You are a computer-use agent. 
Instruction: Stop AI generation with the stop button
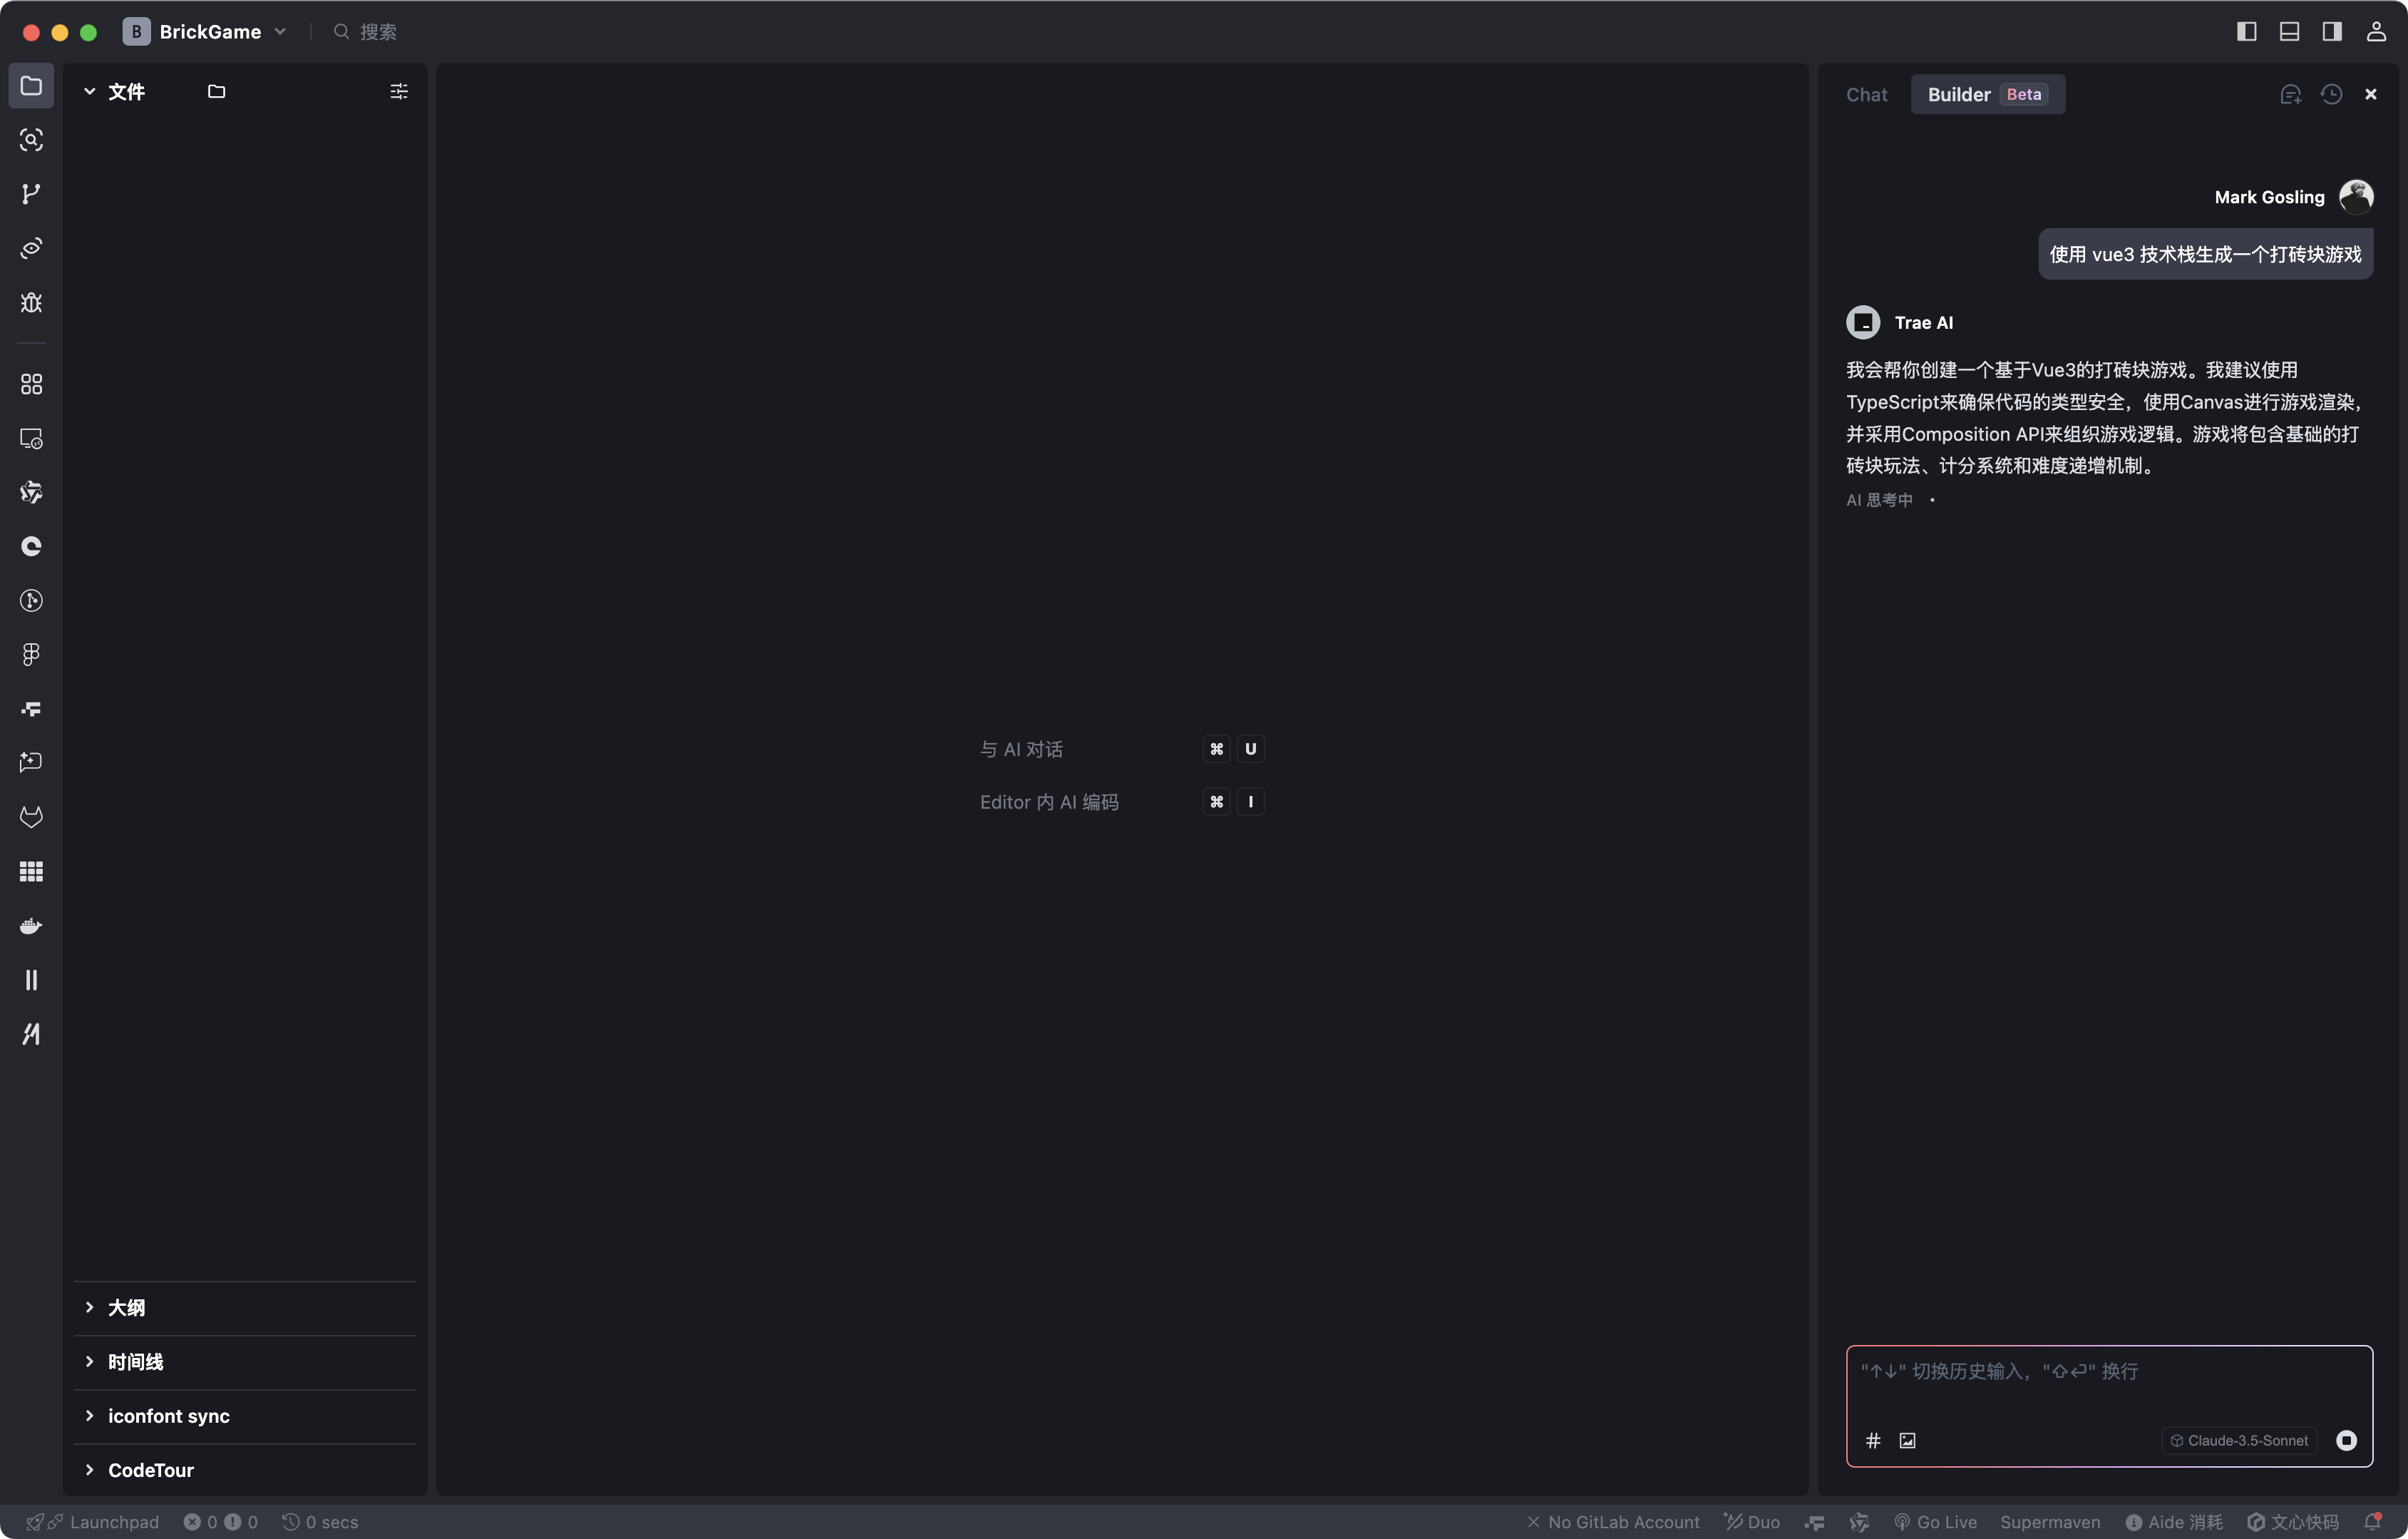tap(2346, 1440)
